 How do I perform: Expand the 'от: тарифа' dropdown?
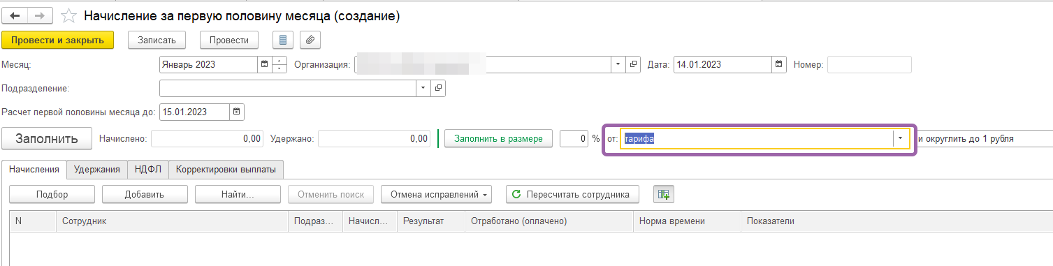tap(900, 138)
